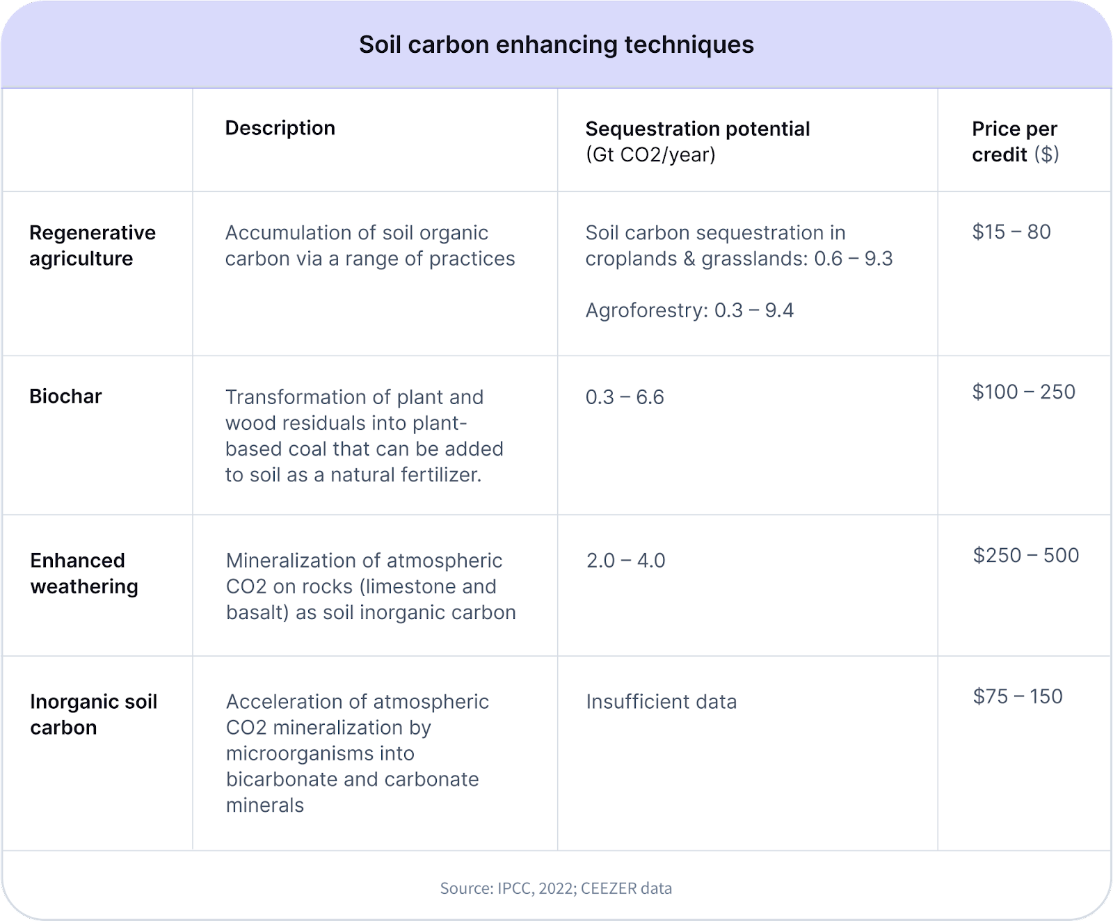Click the inorganic soil carbon description text

[x=357, y=753]
